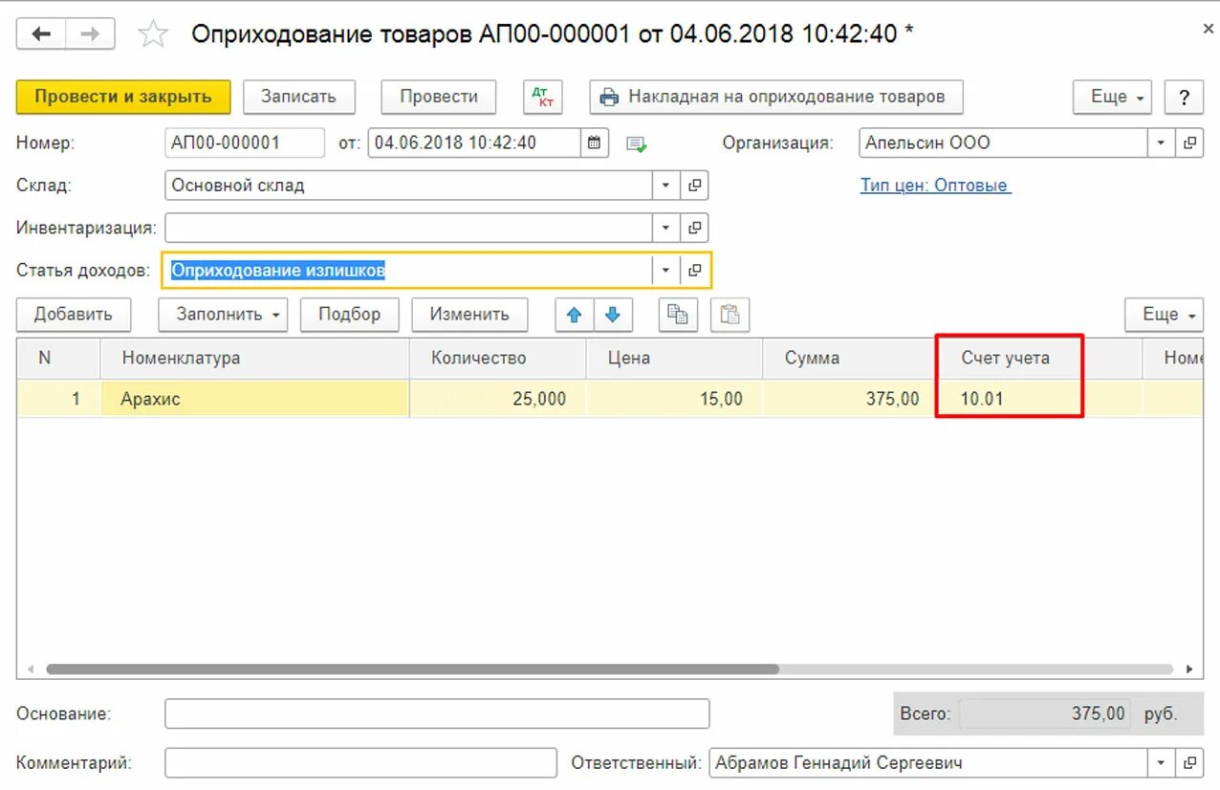Select the account cell 10.01
Image resolution: width=1220 pixels, height=790 pixels.
point(1010,399)
